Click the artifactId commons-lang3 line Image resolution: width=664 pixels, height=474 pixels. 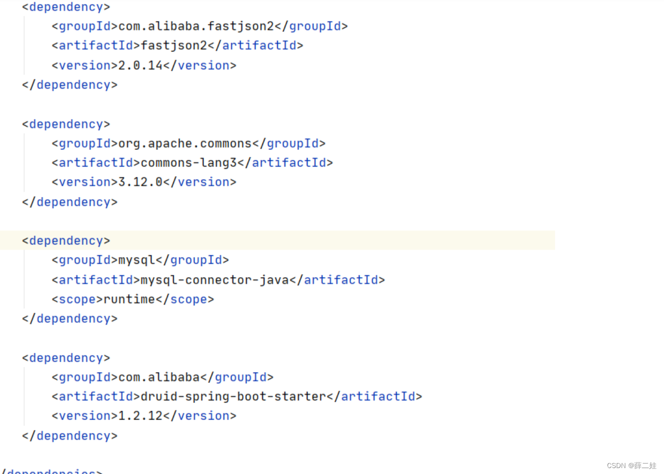(192, 163)
